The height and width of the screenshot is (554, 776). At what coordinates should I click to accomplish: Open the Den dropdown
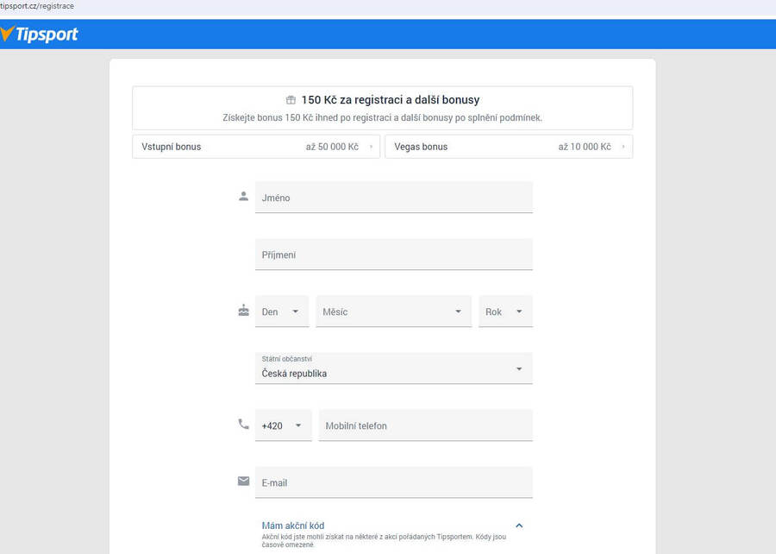[282, 312]
